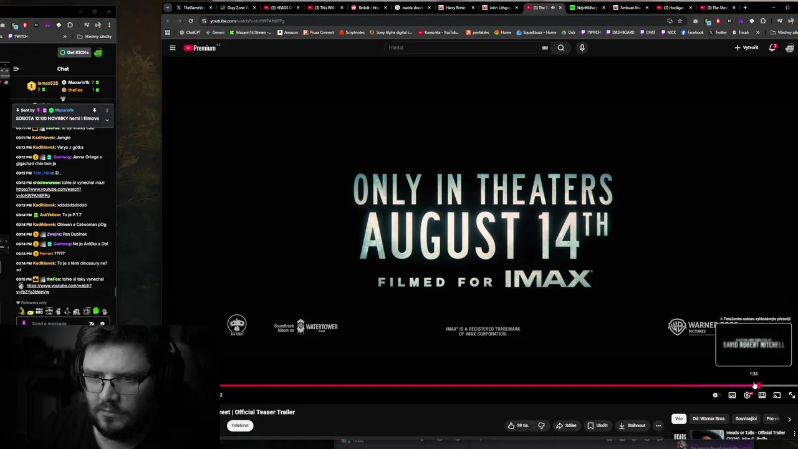
Task: Reload the YouTube page
Action: tap(191, 21)
